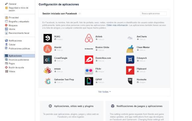Select the Flickr dots icon
Screen dimensions: 192x121
(x=89, y=70)
